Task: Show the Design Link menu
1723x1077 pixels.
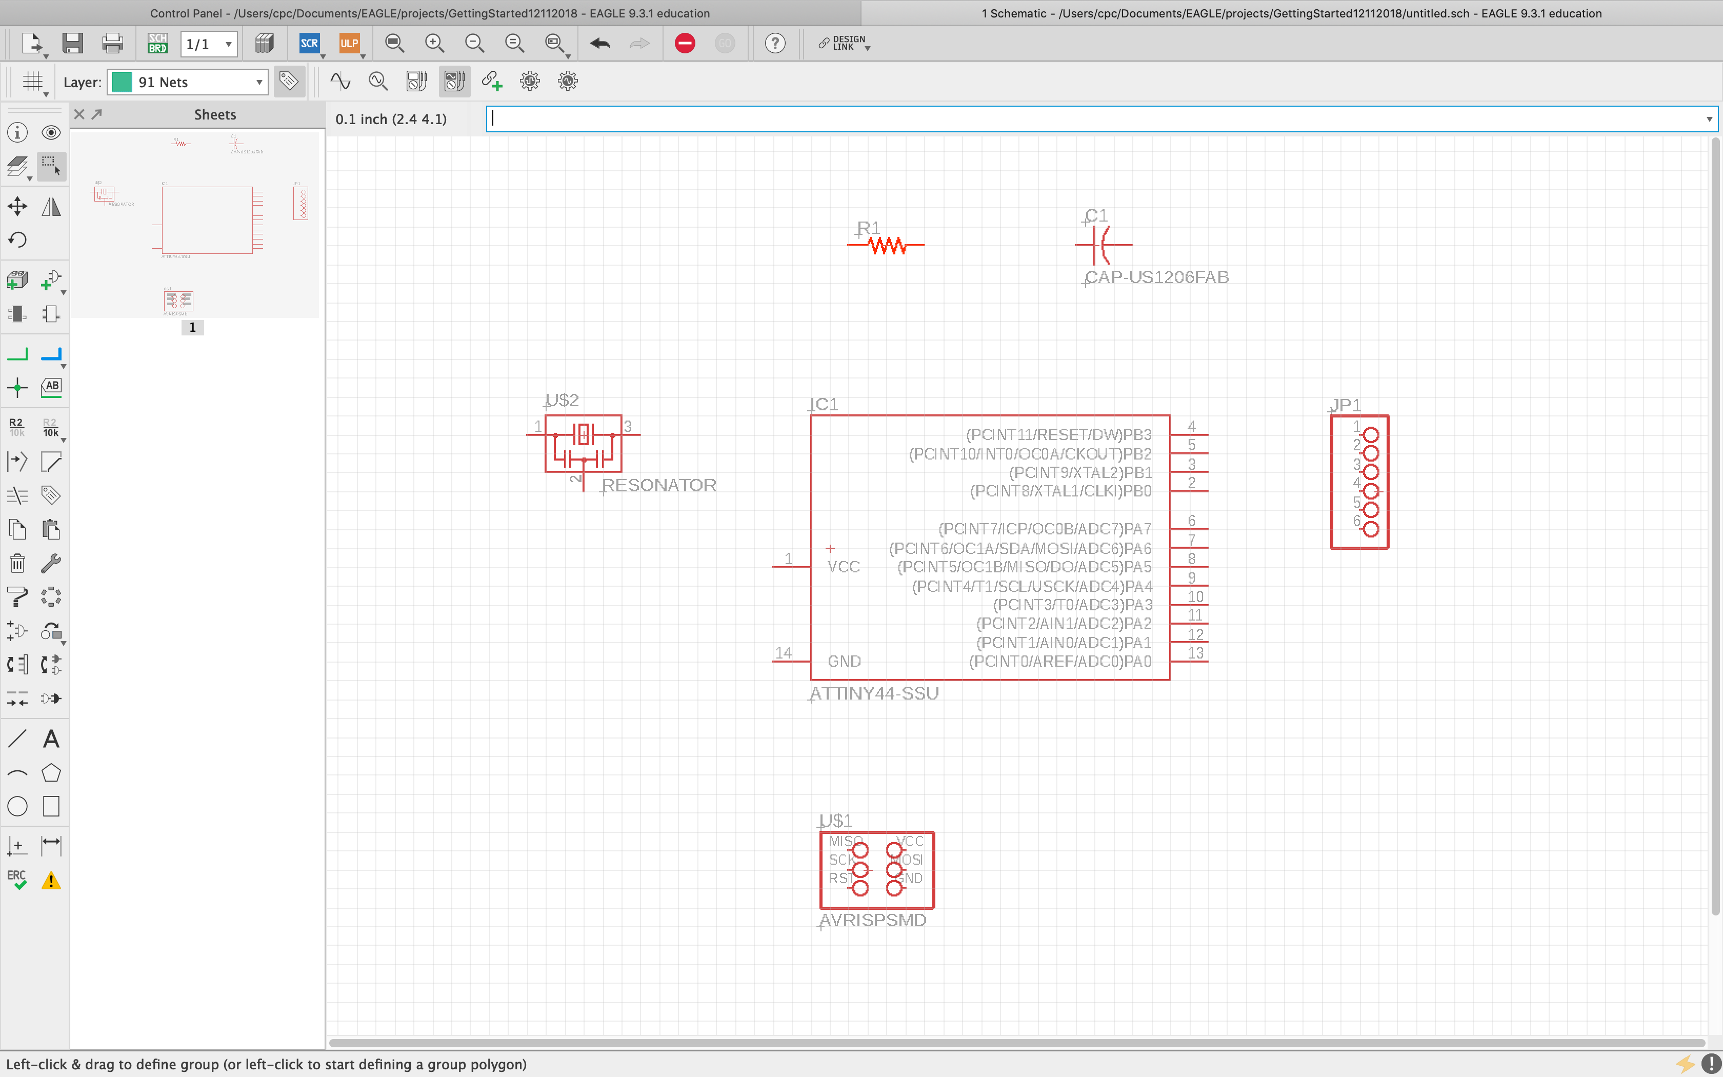Action: coord(844,43)
